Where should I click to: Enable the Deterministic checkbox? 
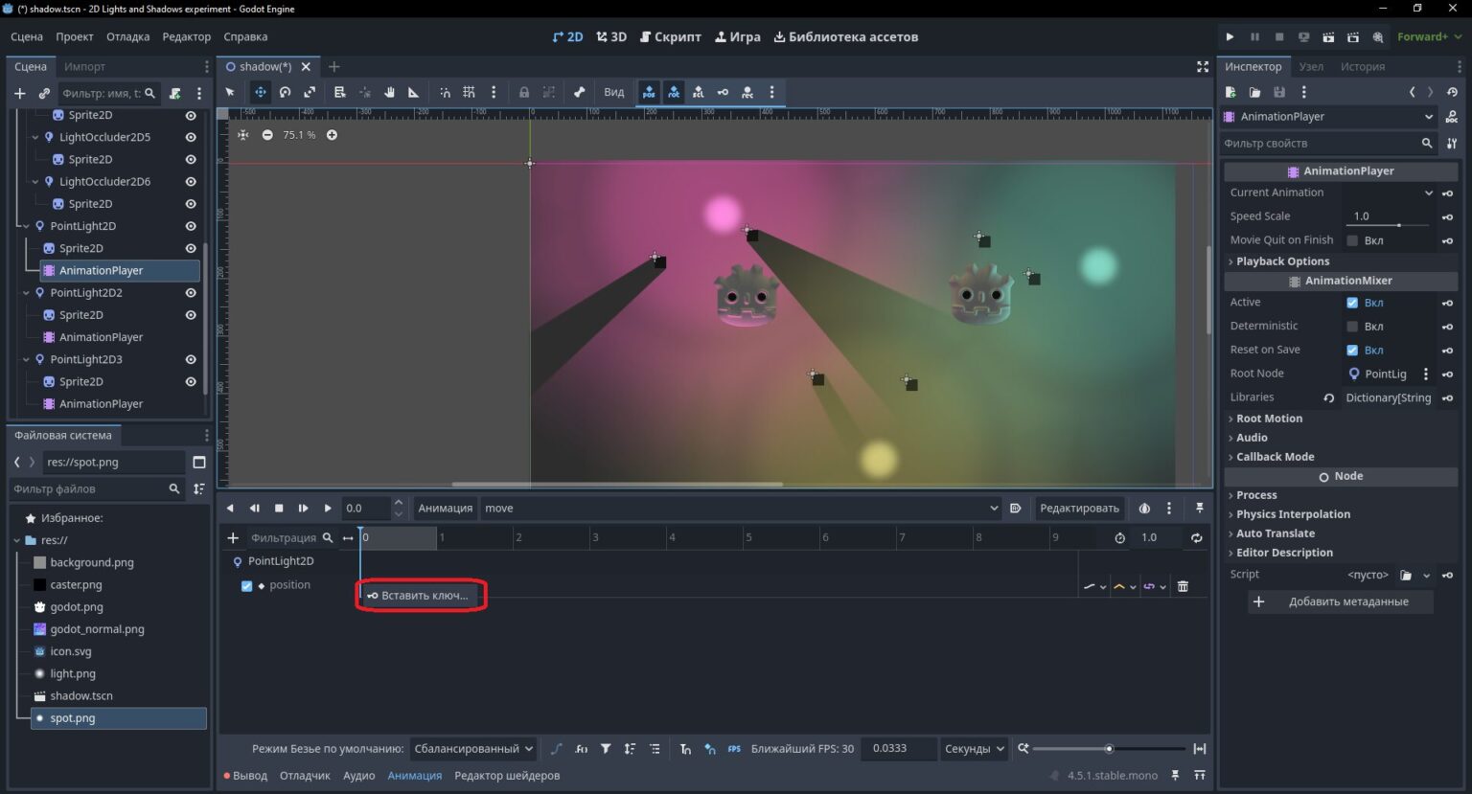click(1352, 327)
